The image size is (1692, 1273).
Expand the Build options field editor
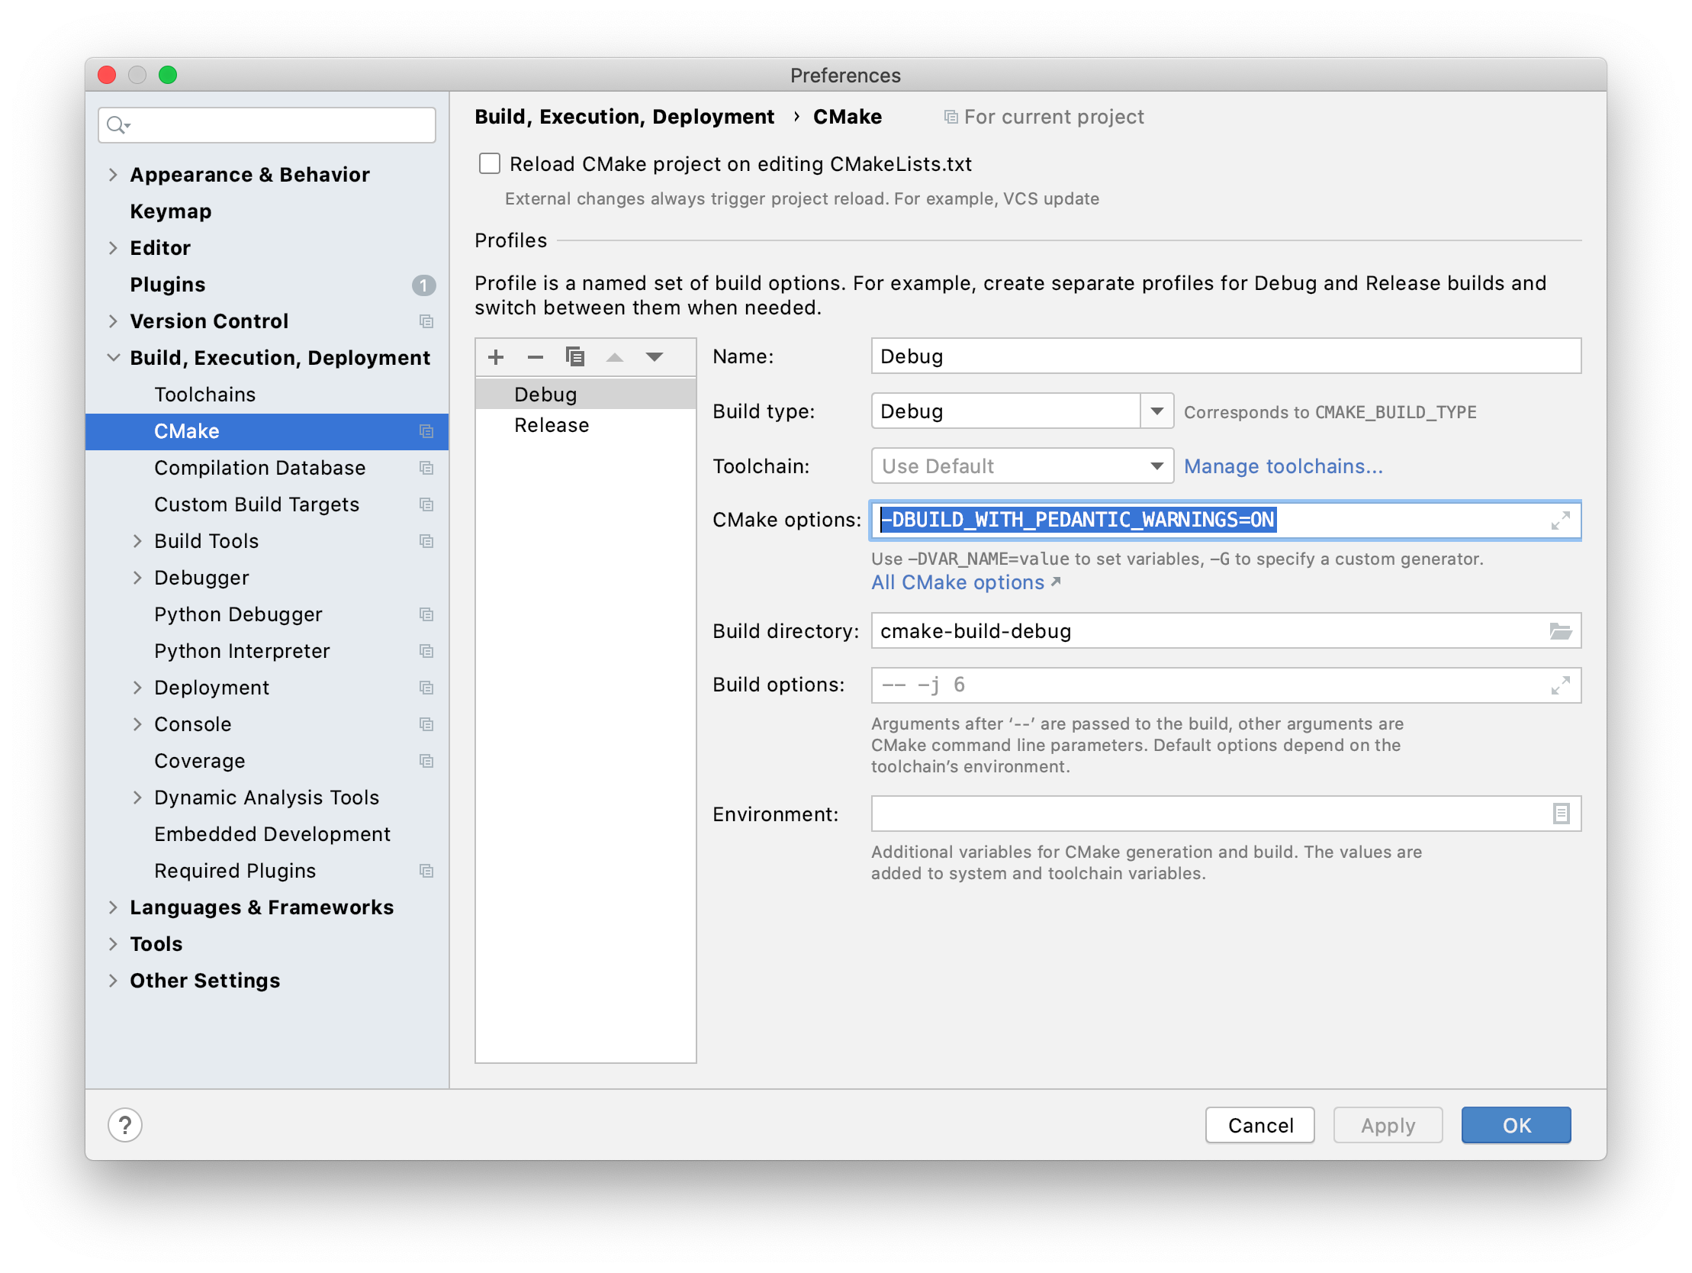click(1560, 685)
